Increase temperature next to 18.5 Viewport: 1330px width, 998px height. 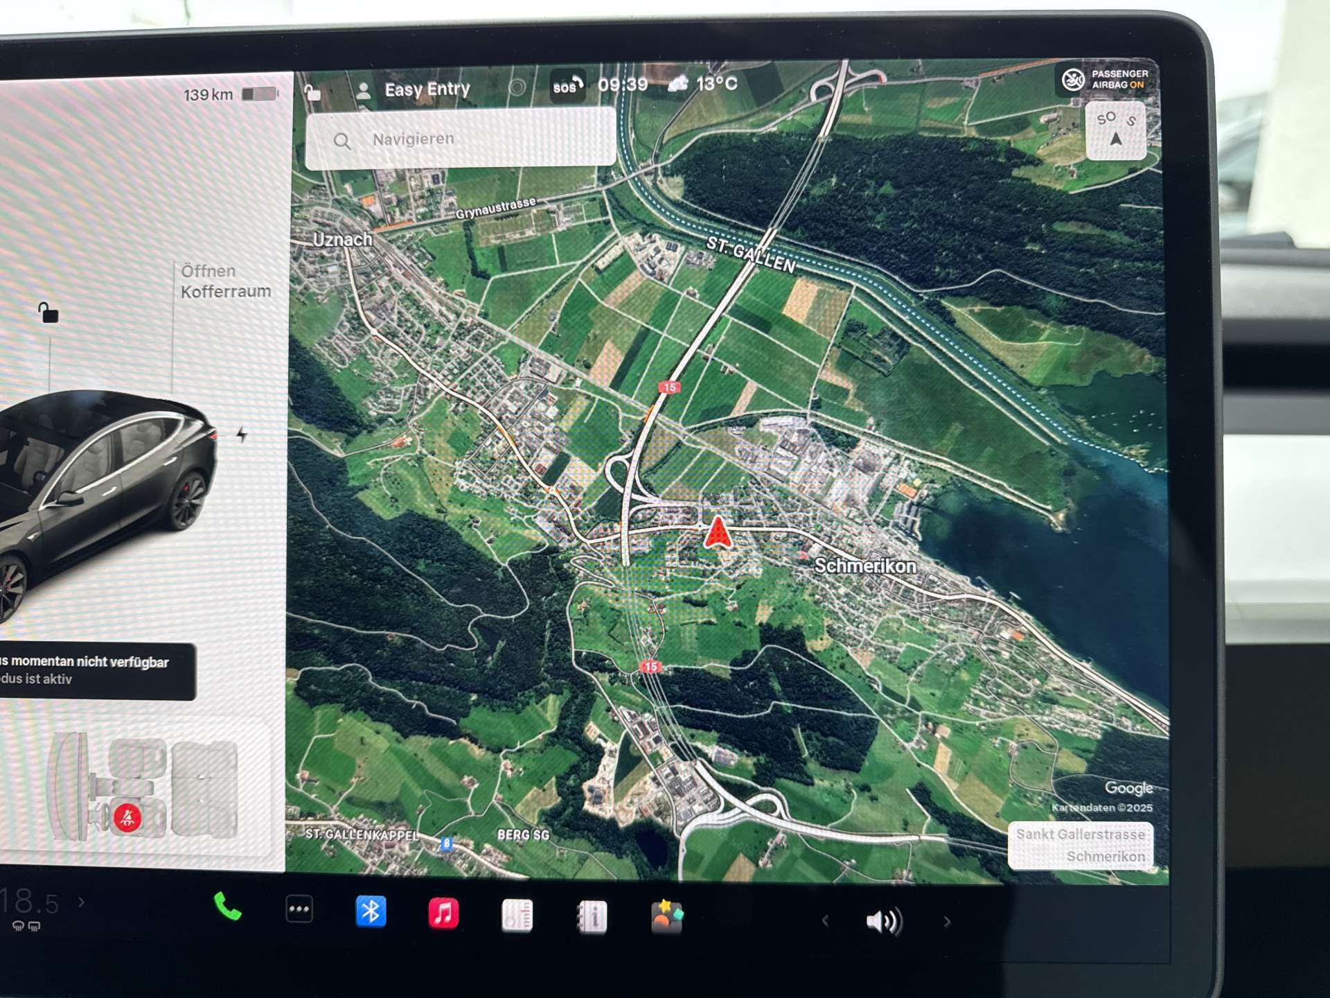click(x=82, y=902)
